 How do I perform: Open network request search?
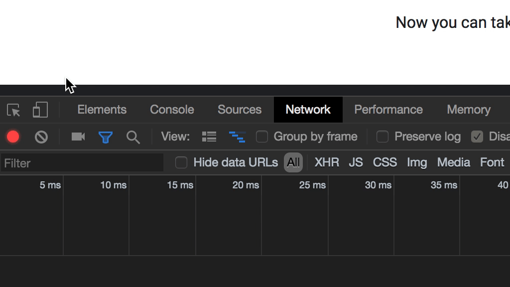132,137
